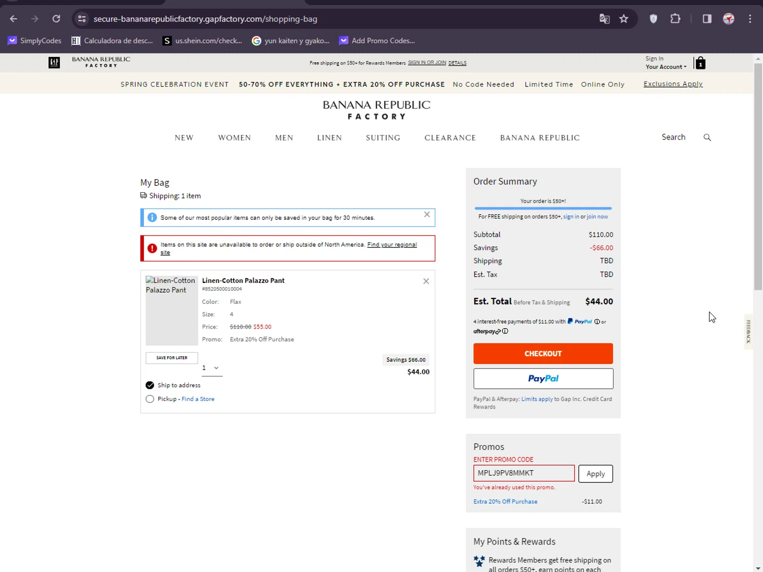Open site information icon in address bar
This screenshot has width=763, height=572.
point(82,19)
